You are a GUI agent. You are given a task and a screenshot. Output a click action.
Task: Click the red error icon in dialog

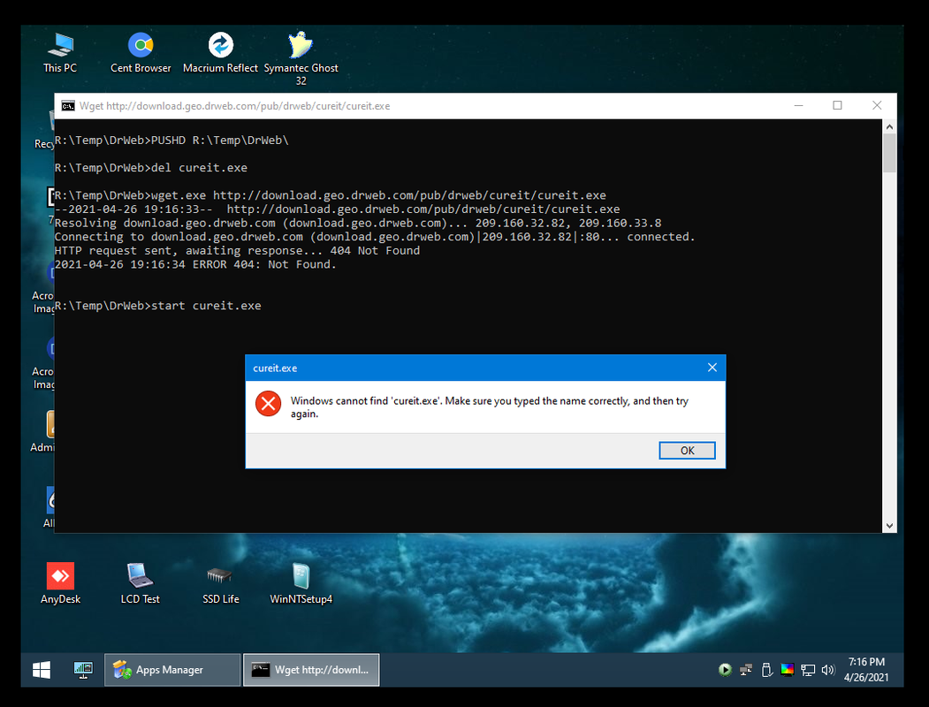click(x=268, y=404)
